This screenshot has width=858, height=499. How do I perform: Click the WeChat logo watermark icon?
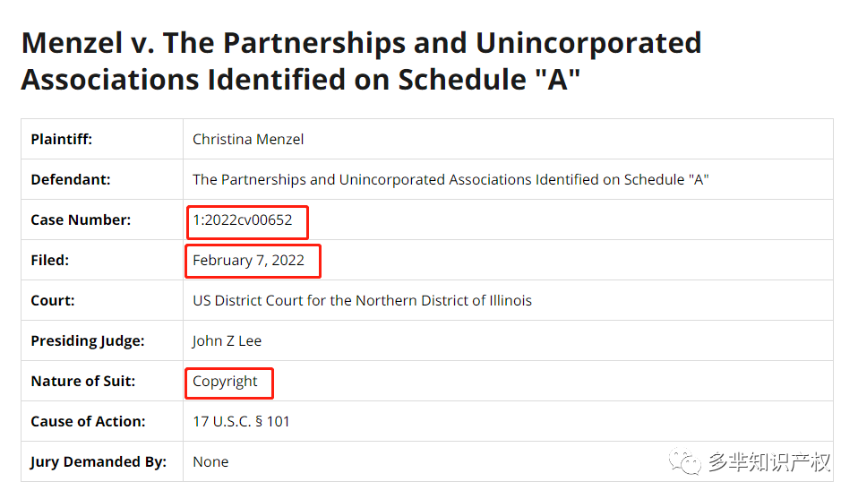click(684, 461)
